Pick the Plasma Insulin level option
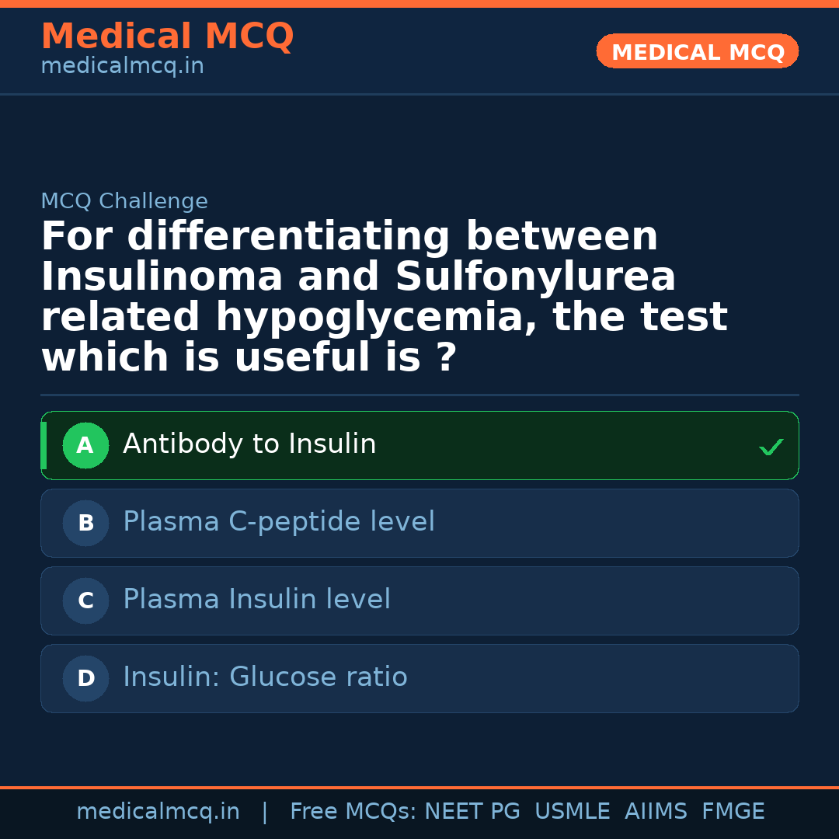 (256, 600)
